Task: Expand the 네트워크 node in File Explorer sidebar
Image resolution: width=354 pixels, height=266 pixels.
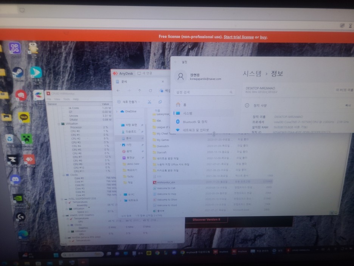Action: pos(121,200)
